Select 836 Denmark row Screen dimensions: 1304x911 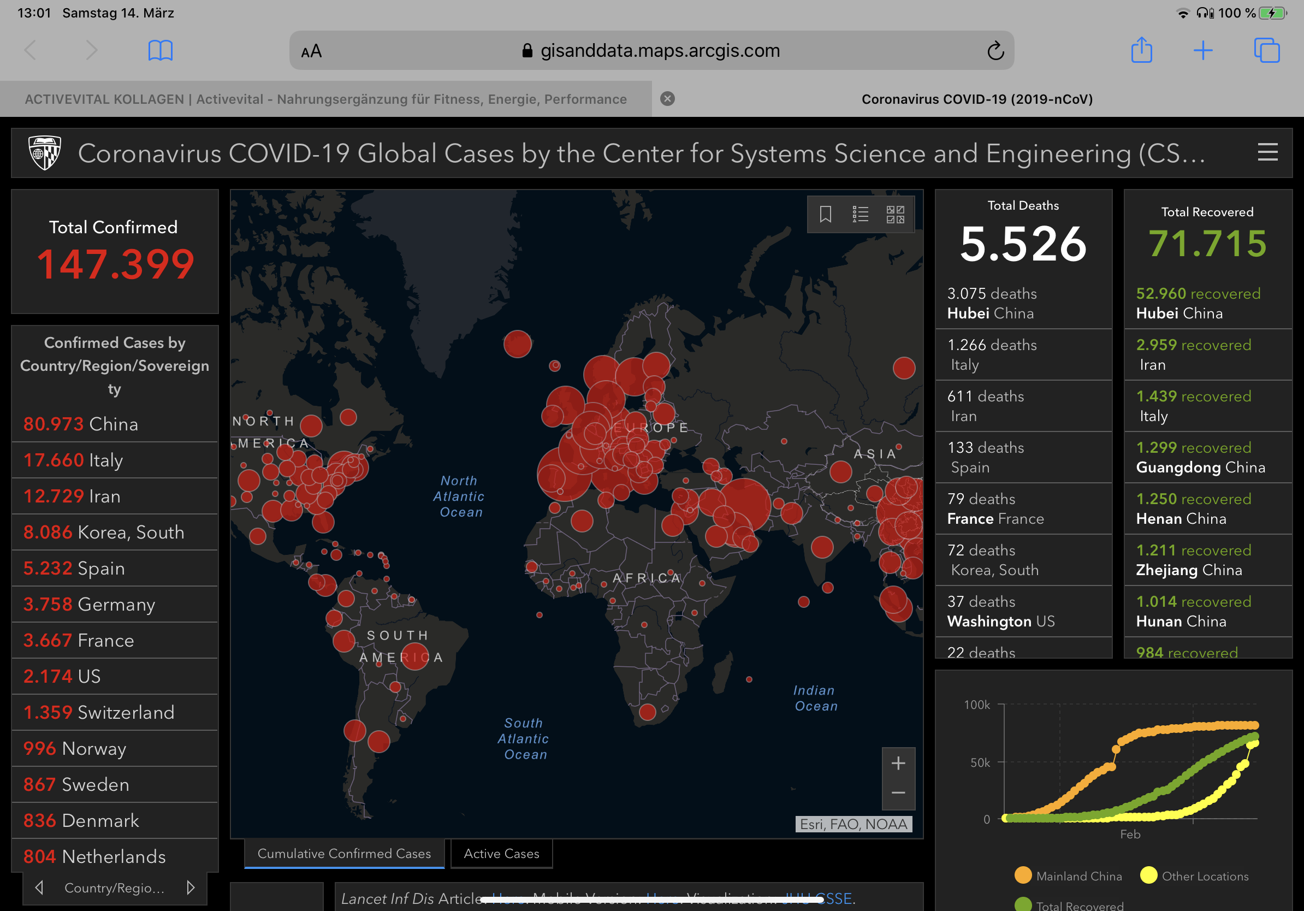115,821
